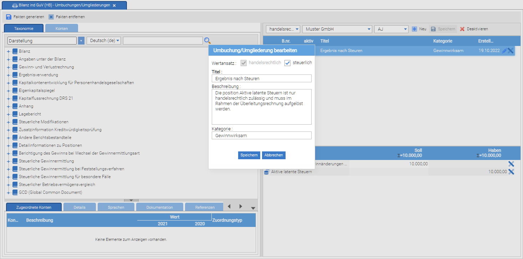523x259 pixels.
Task: Click the Fakten generieren save icon
Action: coord(9,17)
